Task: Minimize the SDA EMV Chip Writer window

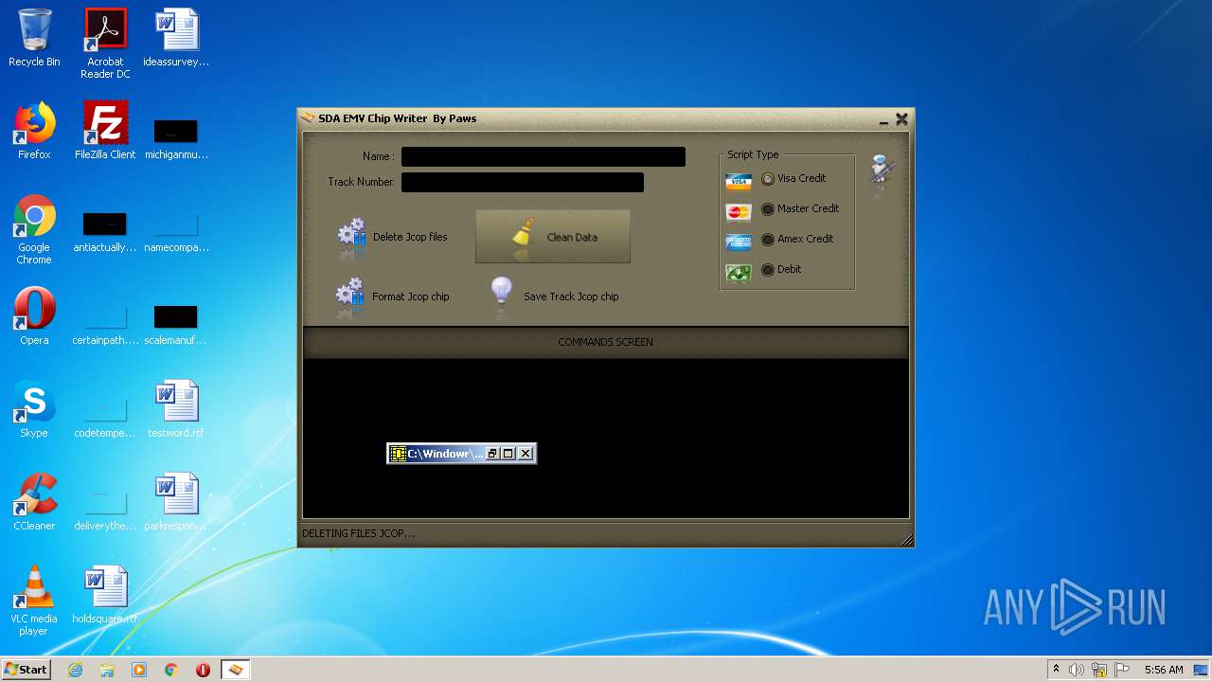Action: tap(883, 120)
